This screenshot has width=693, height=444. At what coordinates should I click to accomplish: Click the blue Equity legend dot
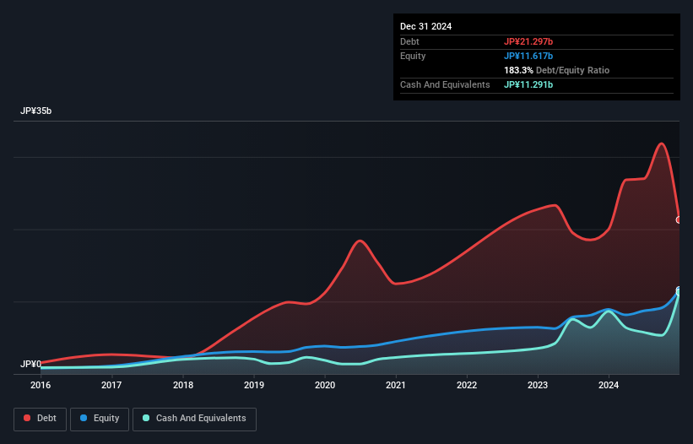(x=84, y=418)
